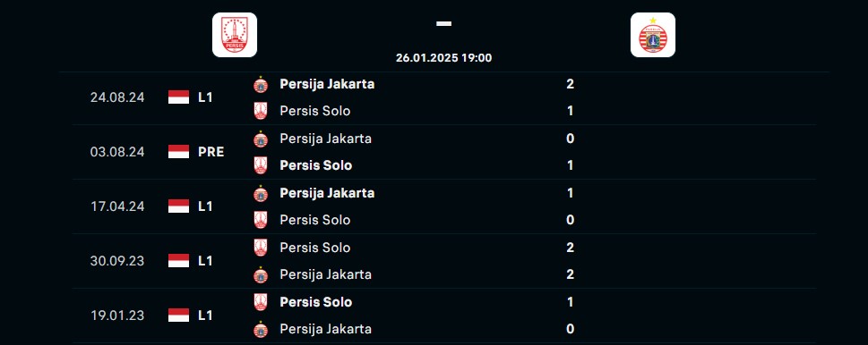This screenshot has height=345, width=868.
Task: Click Persis Solo crest in 03.08.24 row
Action: click(x=261, y=165)
